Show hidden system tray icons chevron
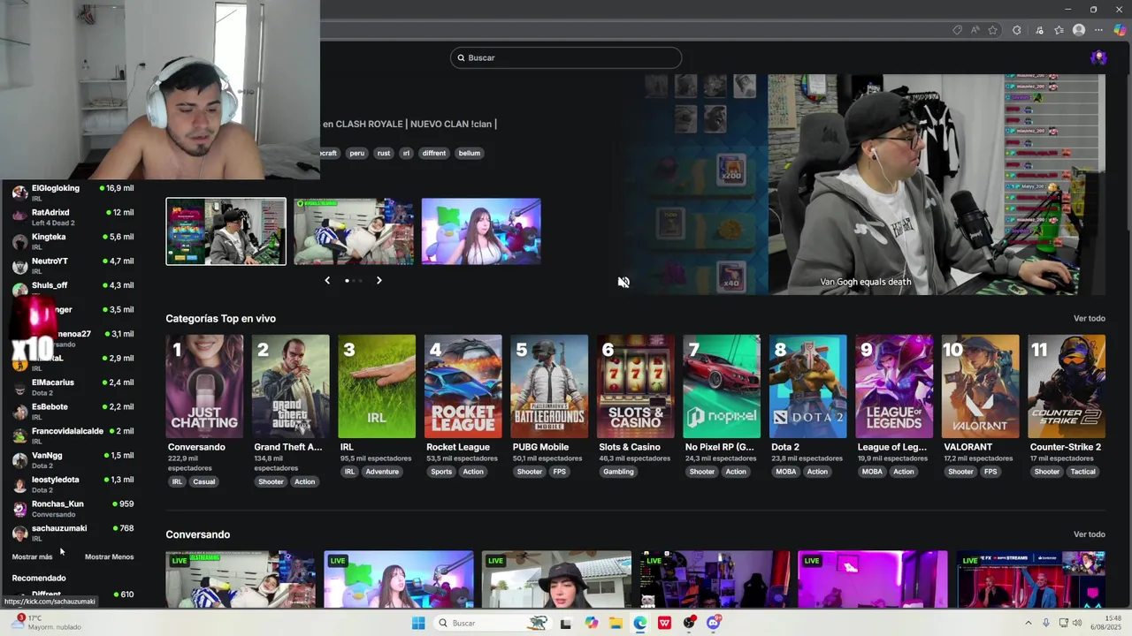Image resolution: width=1132 pixels, height=636 pixels. 1029,623
